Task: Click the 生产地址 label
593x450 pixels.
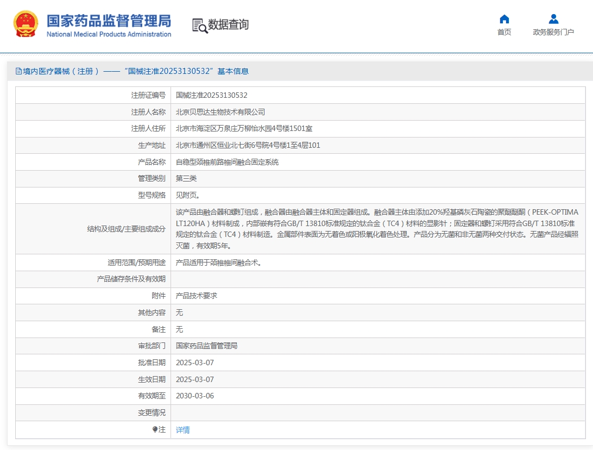Action: 152,145
